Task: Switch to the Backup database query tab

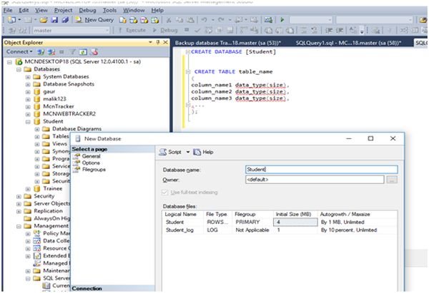Action: click(229, 42)
